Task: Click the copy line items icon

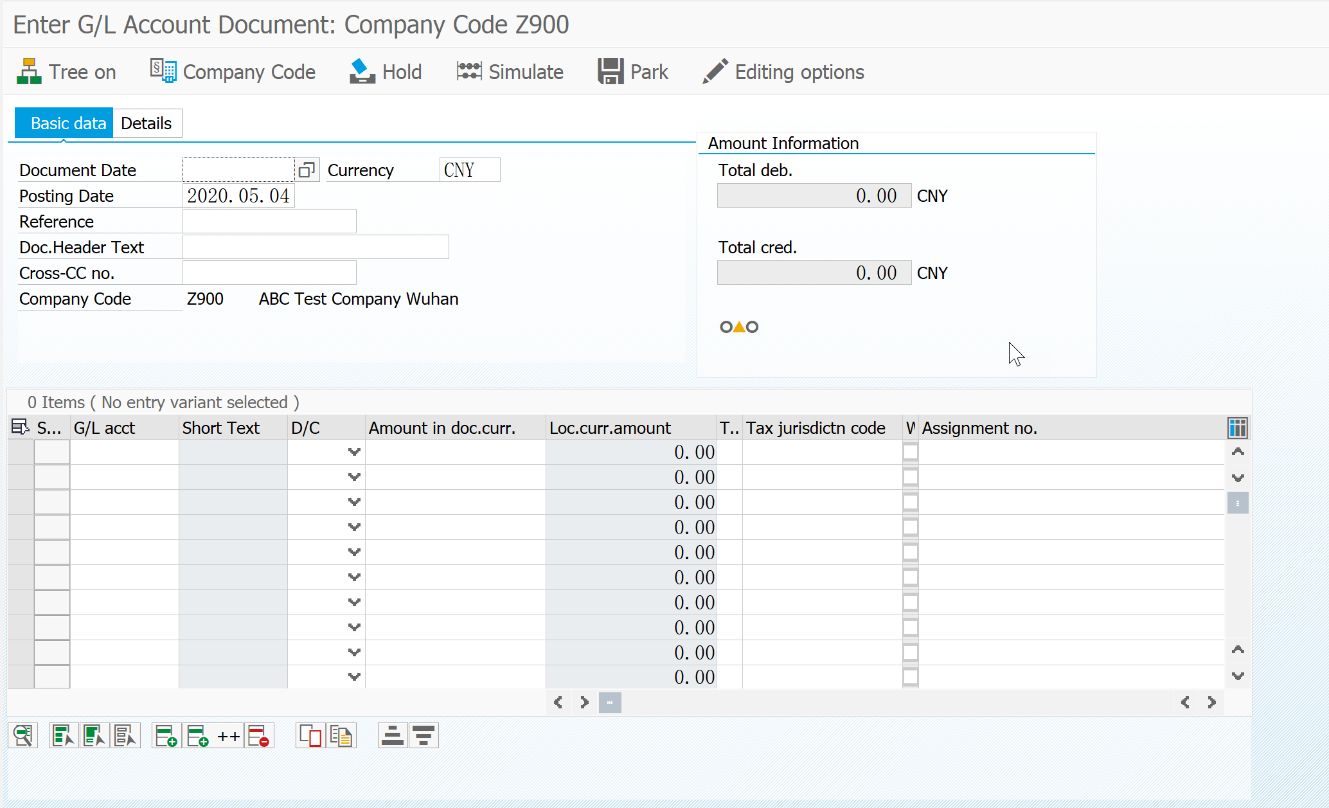Action: point(342,735)
